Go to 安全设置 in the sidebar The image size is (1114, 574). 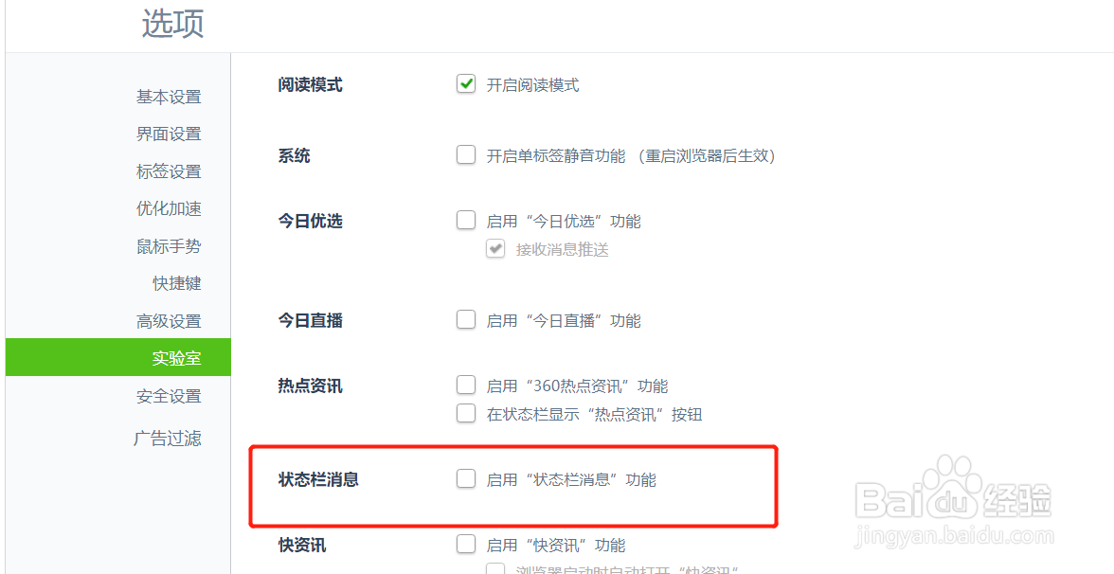169,396
